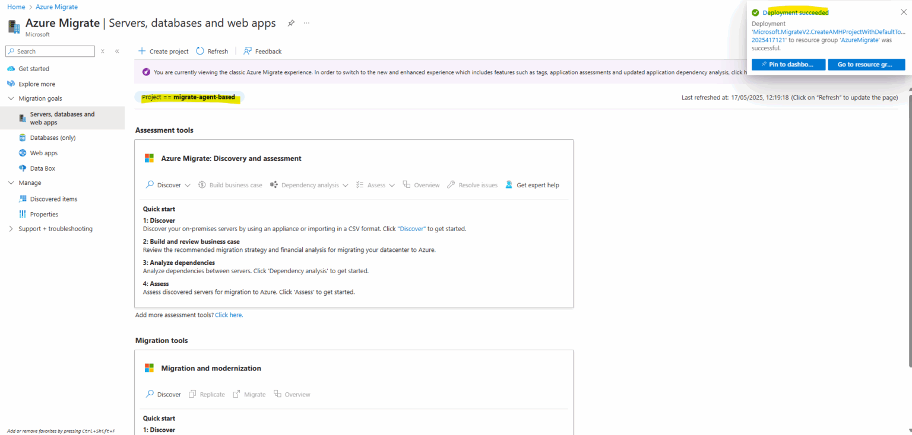
Task: Open the assessment Discover dropdown
Action: (x=169, y=185)
